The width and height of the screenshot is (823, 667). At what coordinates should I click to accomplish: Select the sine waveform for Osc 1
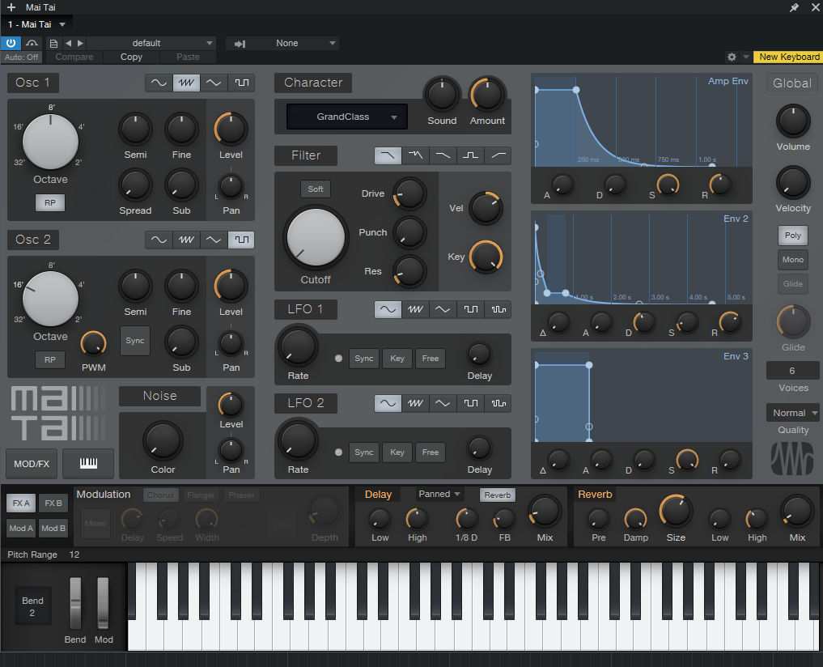coord(159,83)
